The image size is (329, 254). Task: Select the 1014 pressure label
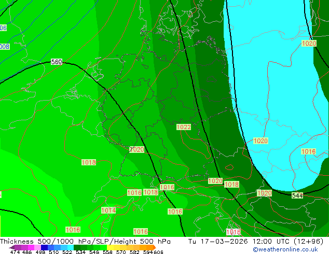[x=108, y=210]
